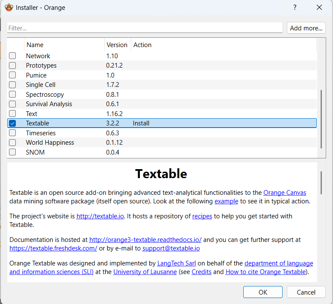Open the University of Lausanne link
Viewport: 333px width, 304px height.
145,272
